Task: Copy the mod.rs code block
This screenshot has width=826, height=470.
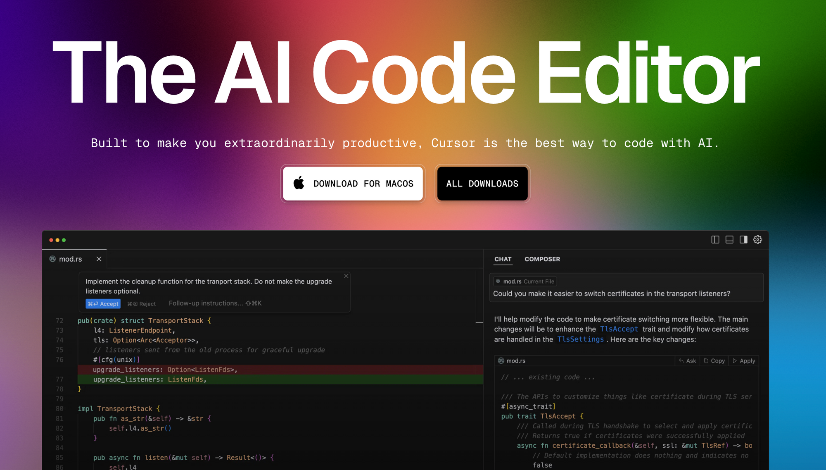Action: (714, 361)
